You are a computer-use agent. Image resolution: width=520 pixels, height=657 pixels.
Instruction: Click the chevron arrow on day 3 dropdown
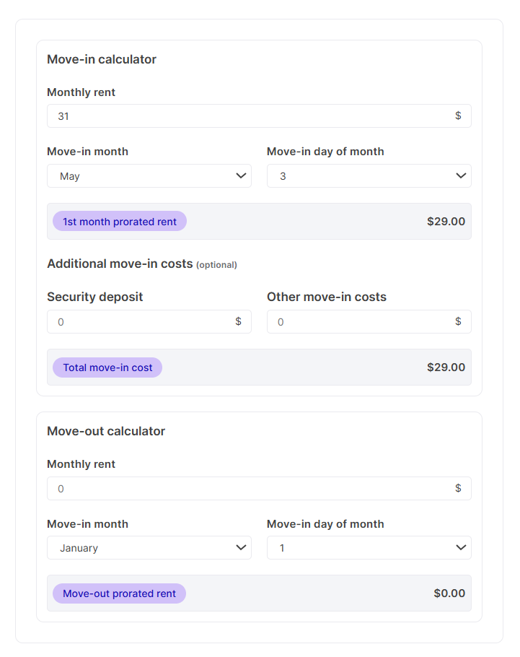point(461,175)
